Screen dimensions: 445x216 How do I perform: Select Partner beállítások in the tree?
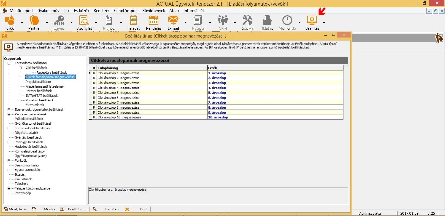(39, 91)
